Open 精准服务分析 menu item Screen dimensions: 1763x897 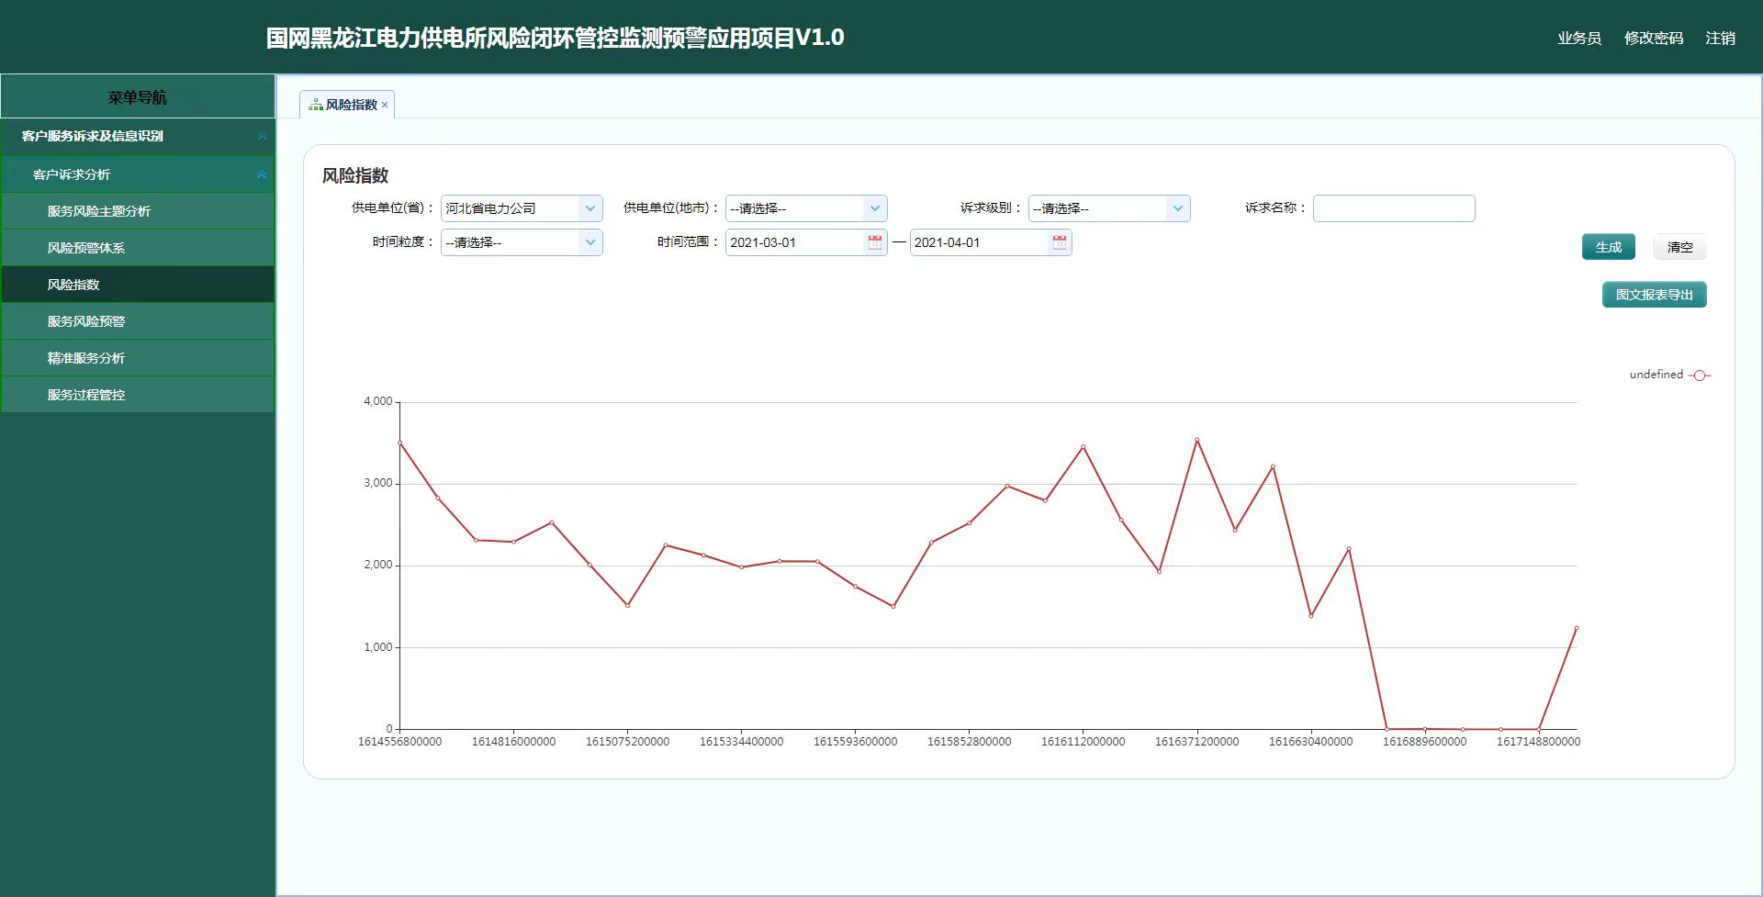click(138, 358)
